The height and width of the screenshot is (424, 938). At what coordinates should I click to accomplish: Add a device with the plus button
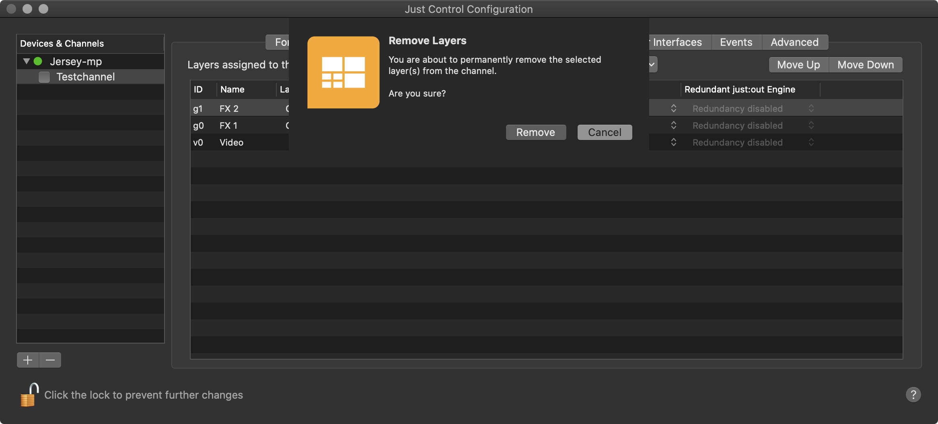point(28,360)
